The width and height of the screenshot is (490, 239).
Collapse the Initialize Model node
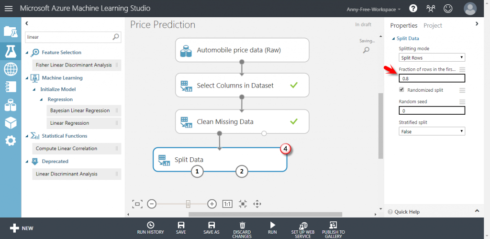click(x=34, y=89)
